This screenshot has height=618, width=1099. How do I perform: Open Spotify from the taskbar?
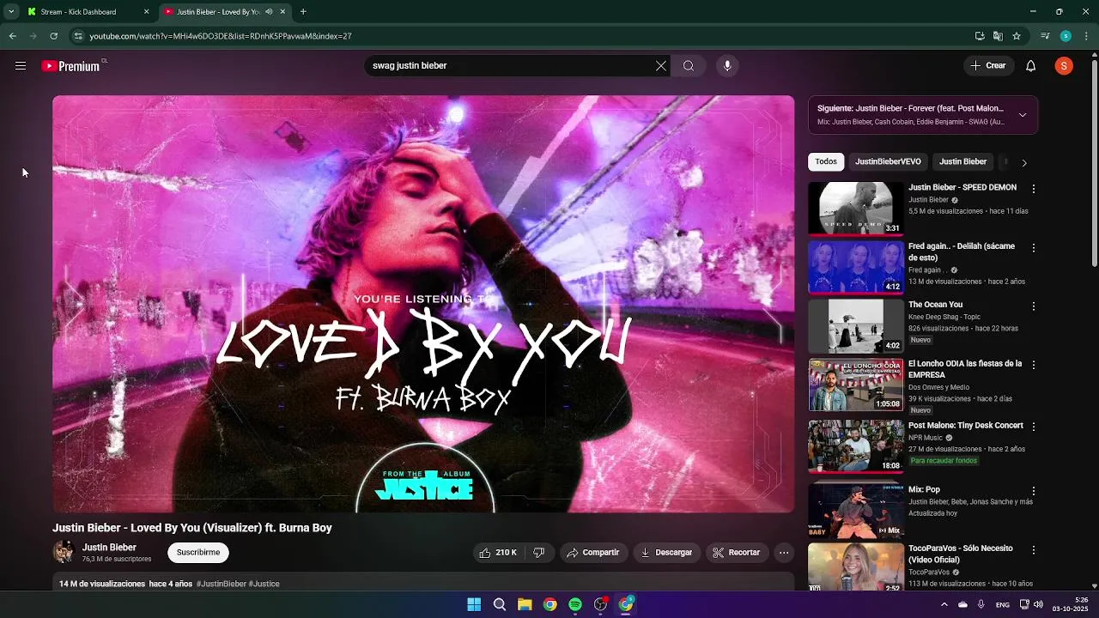(575, 604)
